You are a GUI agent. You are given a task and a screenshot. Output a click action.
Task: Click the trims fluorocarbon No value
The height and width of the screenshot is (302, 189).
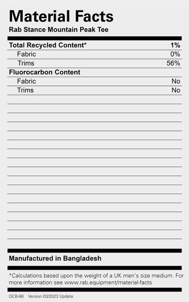pos(176,90)
